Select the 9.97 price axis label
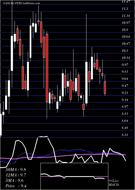Screen dimensions: 135x190 125,65
